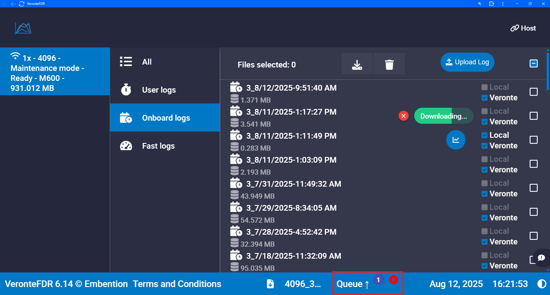Open the feedback chat bubble
The height and width of the screenshot is (295, 550).
[541, 258]
